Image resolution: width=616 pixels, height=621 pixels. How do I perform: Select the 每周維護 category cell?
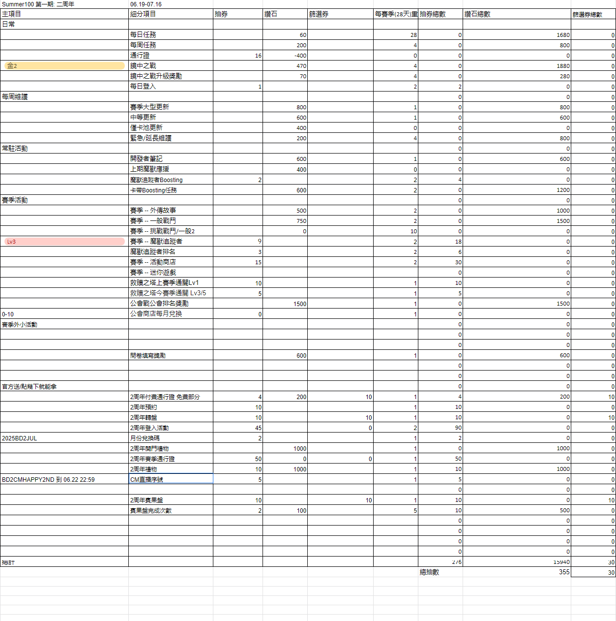[64, 97]
